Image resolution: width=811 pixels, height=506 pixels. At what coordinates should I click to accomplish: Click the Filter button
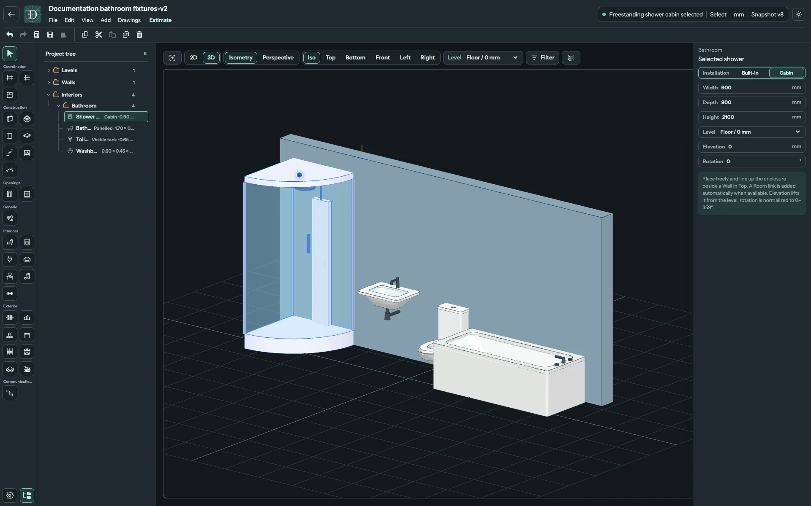pyautogui.click(x=543, y=58)
